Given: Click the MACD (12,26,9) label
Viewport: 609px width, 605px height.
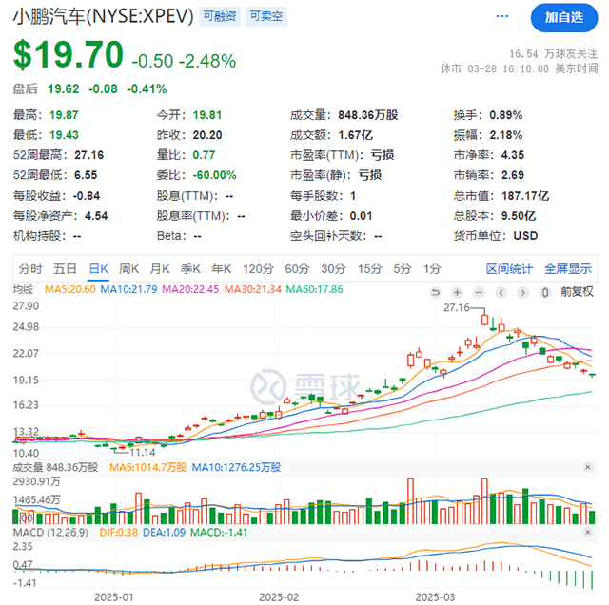Looking at the screenshot, I should pos(50,532).
